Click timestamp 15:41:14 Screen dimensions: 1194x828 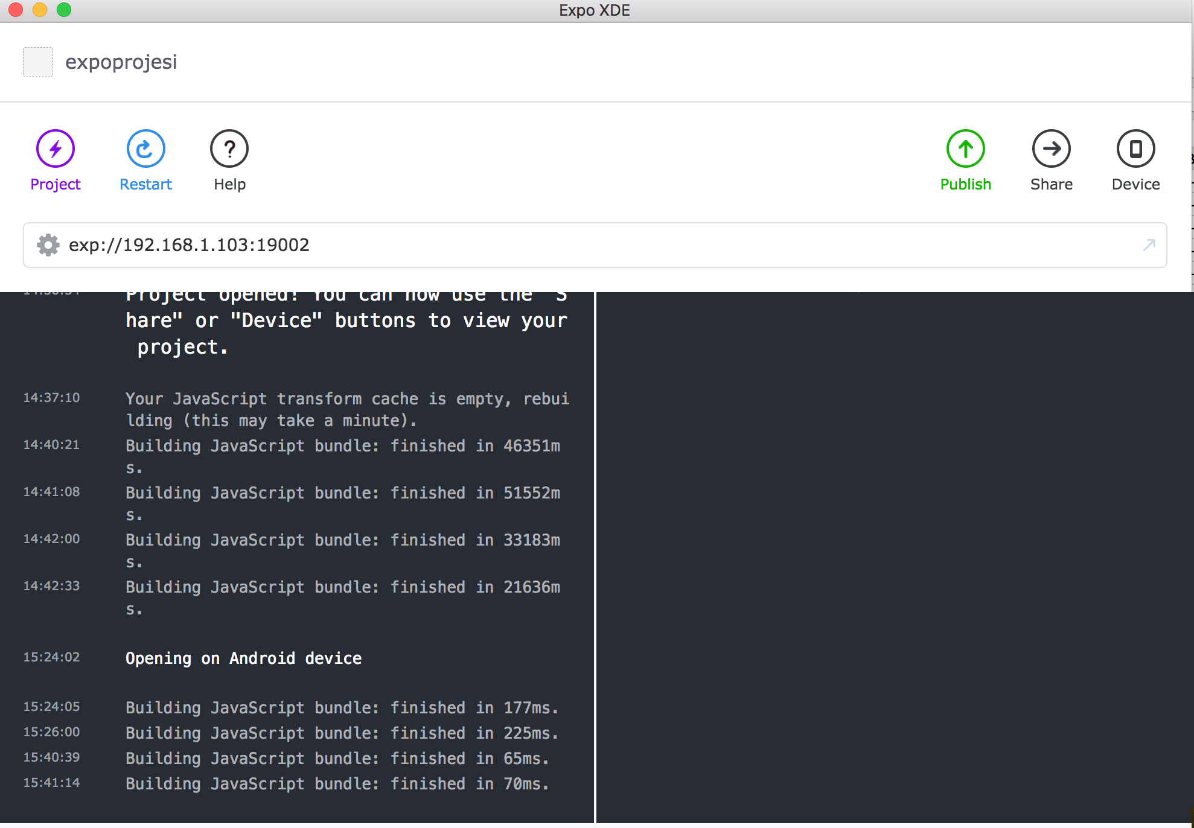51,783
